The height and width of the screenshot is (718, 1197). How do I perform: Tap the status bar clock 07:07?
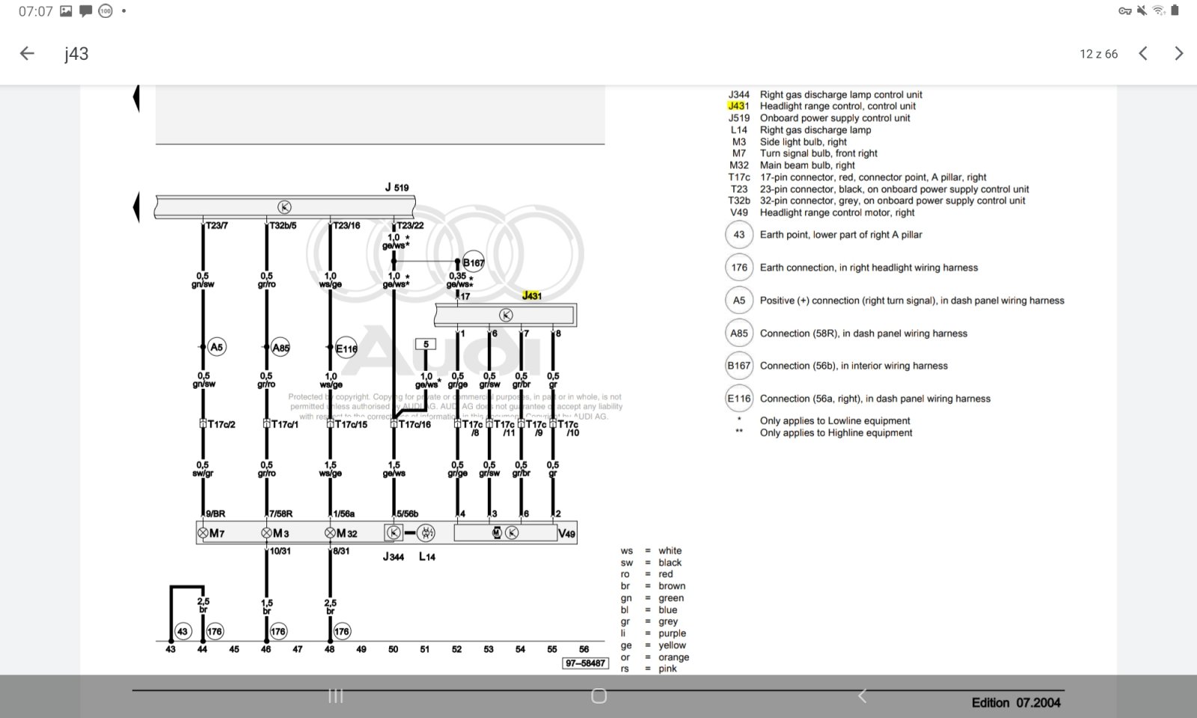pyautogui.click(x=36, y=11)
